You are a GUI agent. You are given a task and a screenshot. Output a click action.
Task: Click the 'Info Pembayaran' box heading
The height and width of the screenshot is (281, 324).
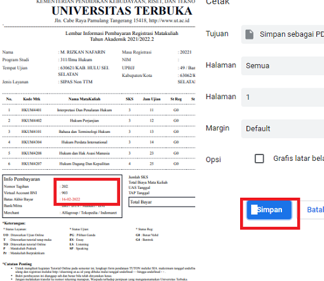point(22,179)
